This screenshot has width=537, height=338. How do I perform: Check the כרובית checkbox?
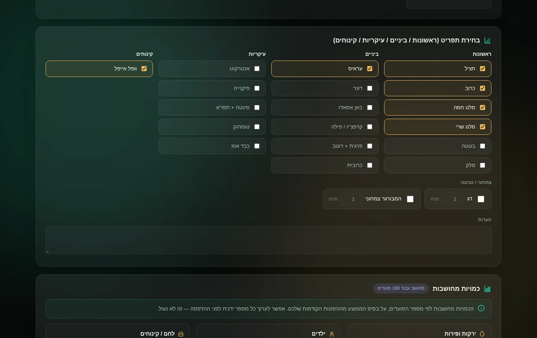tap(370, 165)
